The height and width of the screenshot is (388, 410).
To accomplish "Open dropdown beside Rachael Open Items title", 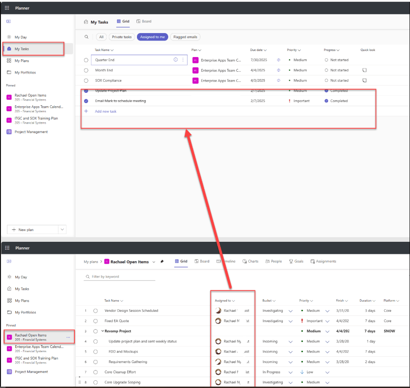I will (154, 262).
